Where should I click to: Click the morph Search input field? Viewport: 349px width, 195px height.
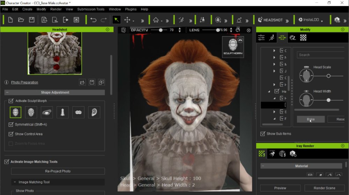pos(321,55)
